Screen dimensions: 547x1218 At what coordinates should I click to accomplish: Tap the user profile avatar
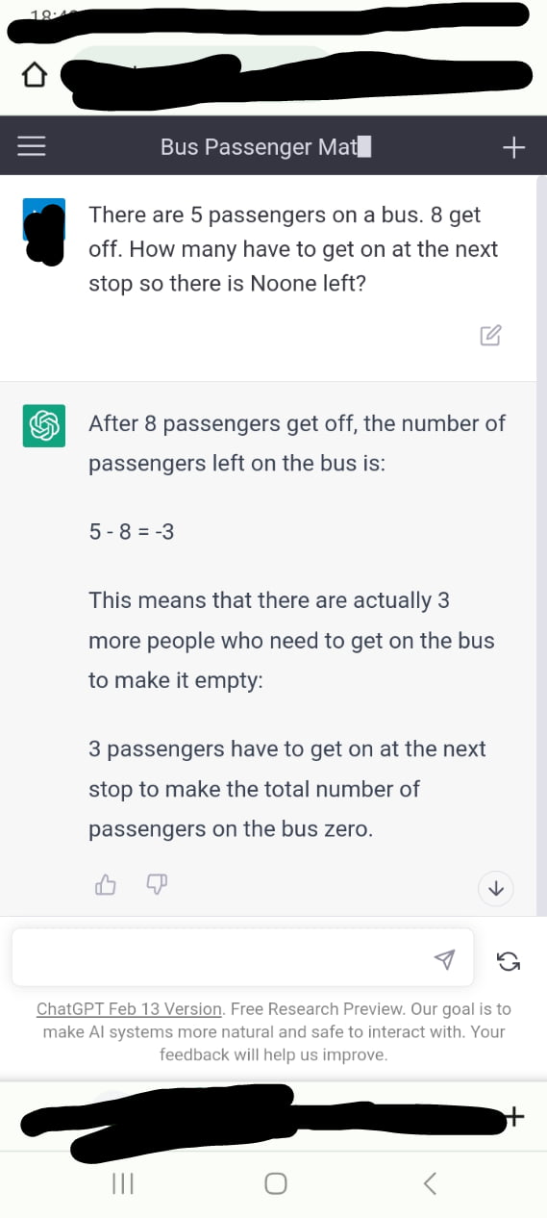(x=44, y=229)
